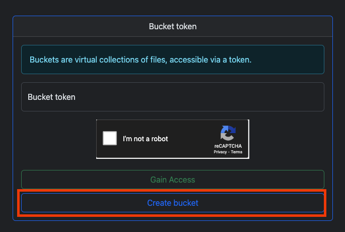Click the Gain Access button
345x232 pixels.
tap(173, 180)
